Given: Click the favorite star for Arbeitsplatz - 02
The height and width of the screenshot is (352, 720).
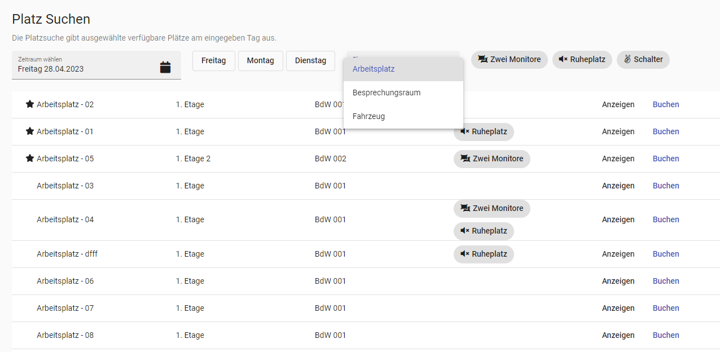Looking at the screenshot, I should point(30,104).
